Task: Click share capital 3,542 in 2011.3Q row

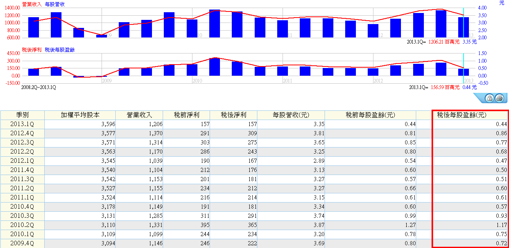Action: 108,179
